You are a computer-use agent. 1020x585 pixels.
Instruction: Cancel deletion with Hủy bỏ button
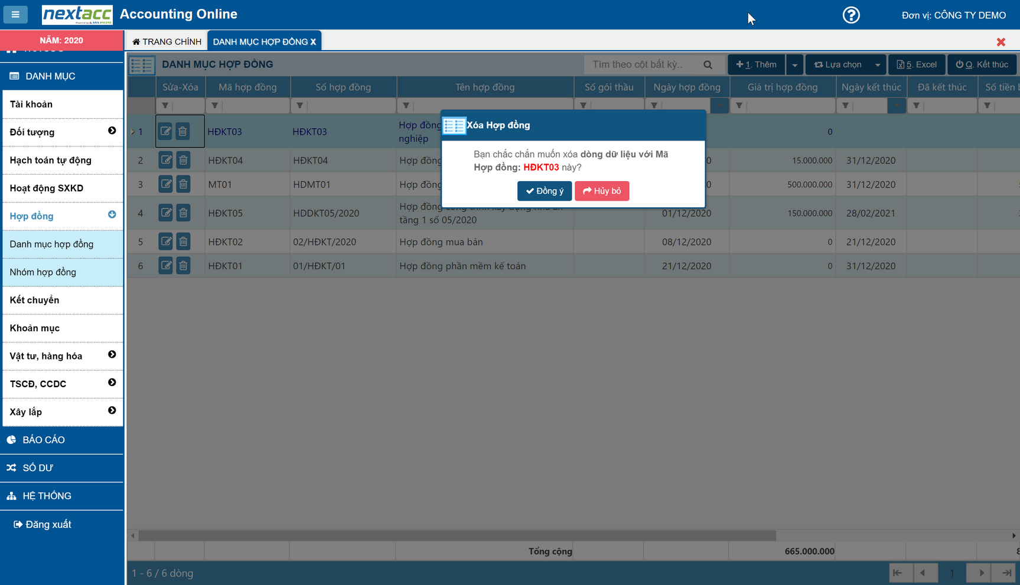[x=601, y=191]
